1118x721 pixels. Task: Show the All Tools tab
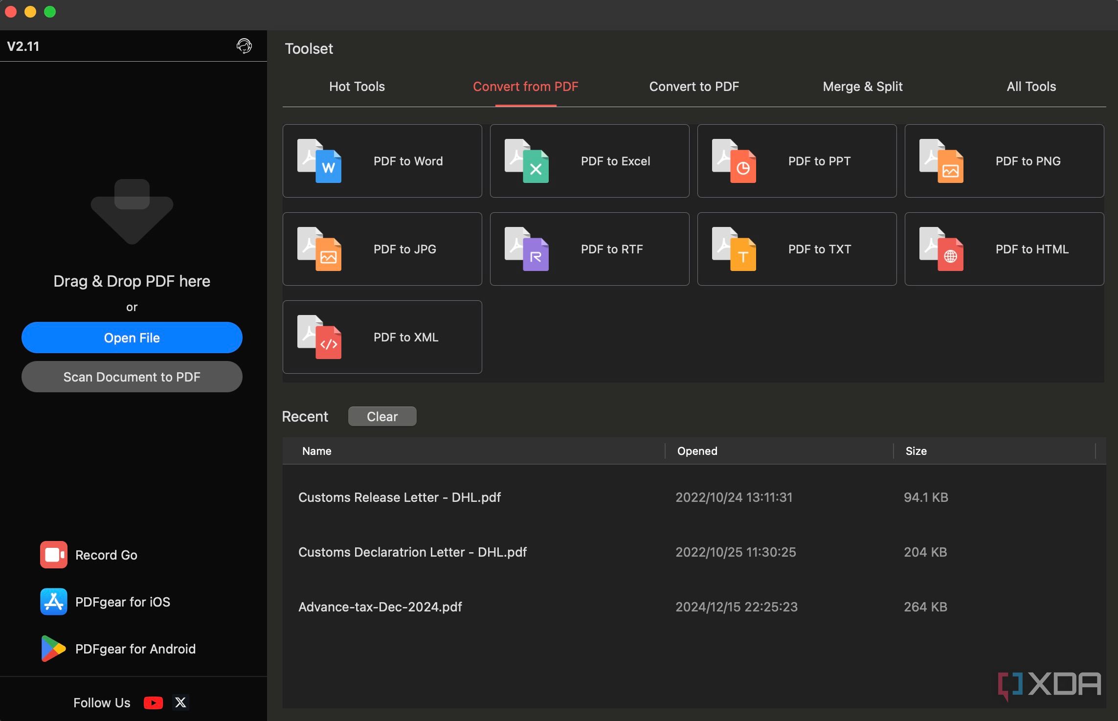pyautogui.click(x=1031, y=87)
